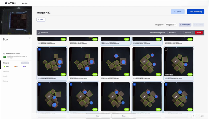This screenshot has width=209, height=119.
Task: Tick the All Select checkbox
Action: click(x=39, y=33)
